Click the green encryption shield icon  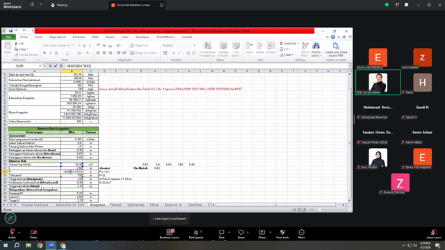click(x=387, y=5)
